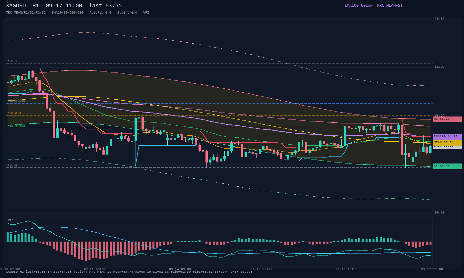464x278 pixels.
Task: Click the 'Fib 0.5' level label
Action: pos(14,113)
